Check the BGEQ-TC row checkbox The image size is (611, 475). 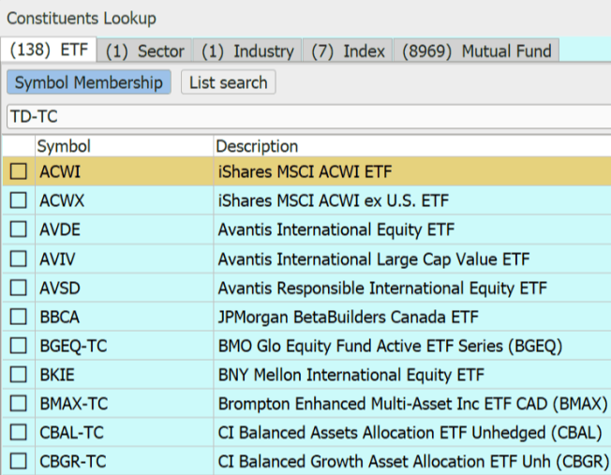click(x=19, y=346)
